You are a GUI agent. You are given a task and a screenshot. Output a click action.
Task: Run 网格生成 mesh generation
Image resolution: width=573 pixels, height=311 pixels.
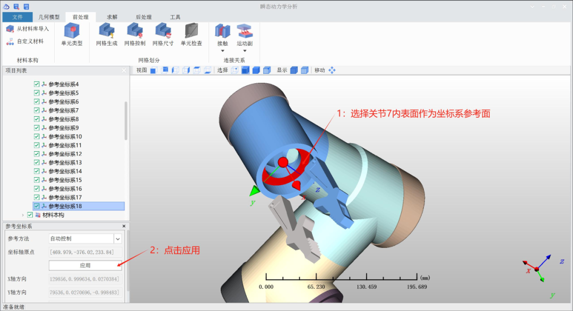107,34
